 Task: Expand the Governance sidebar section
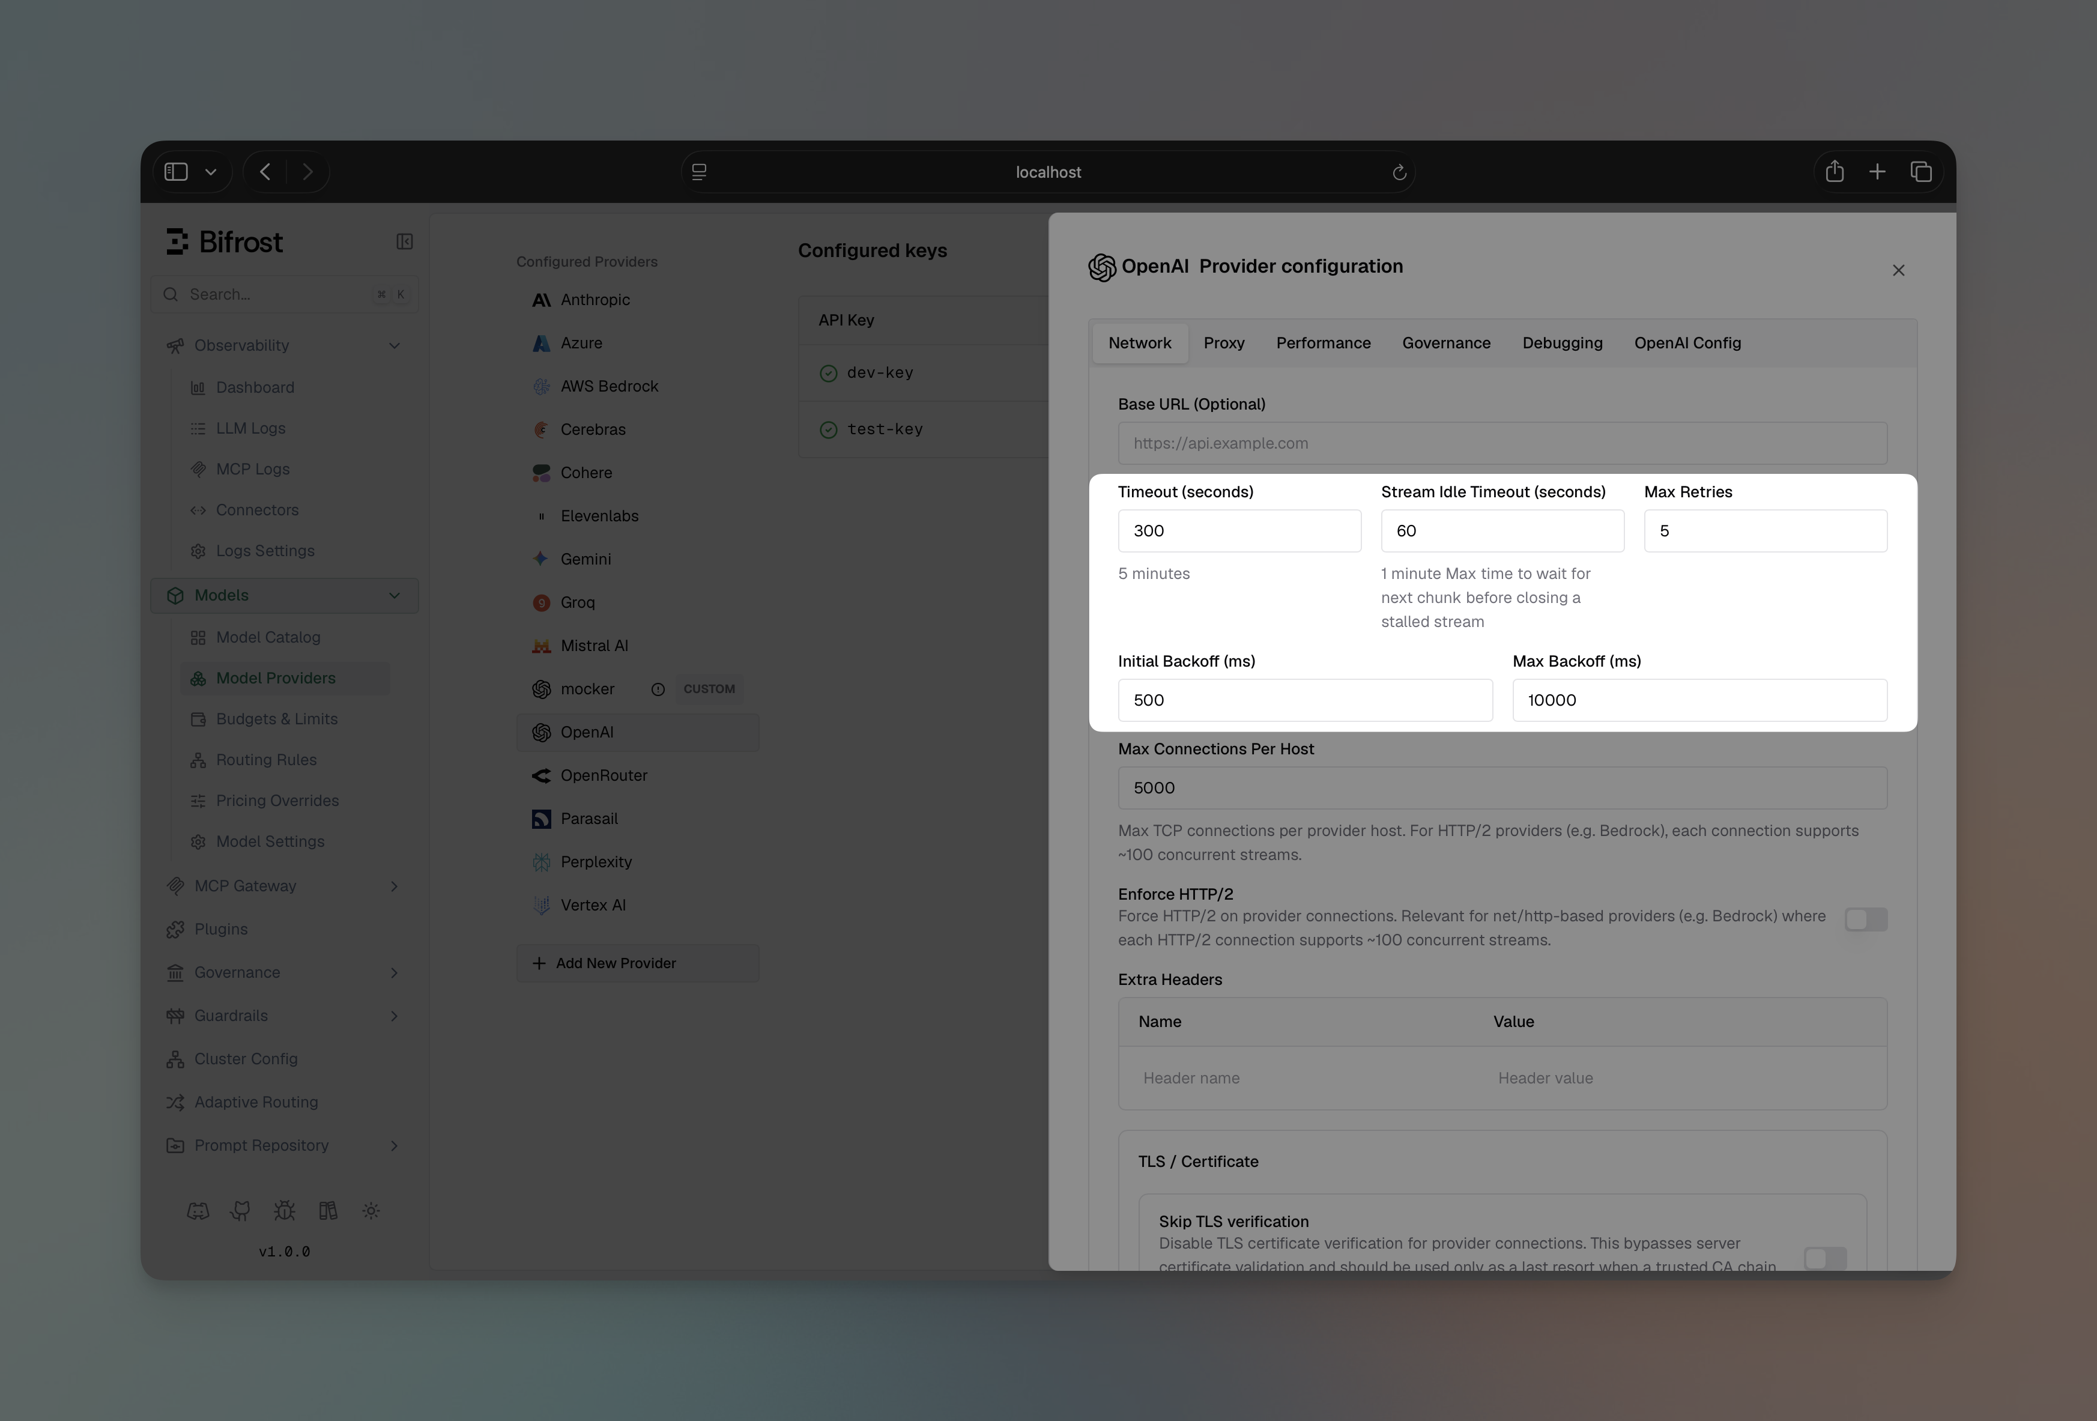(284, 972)
